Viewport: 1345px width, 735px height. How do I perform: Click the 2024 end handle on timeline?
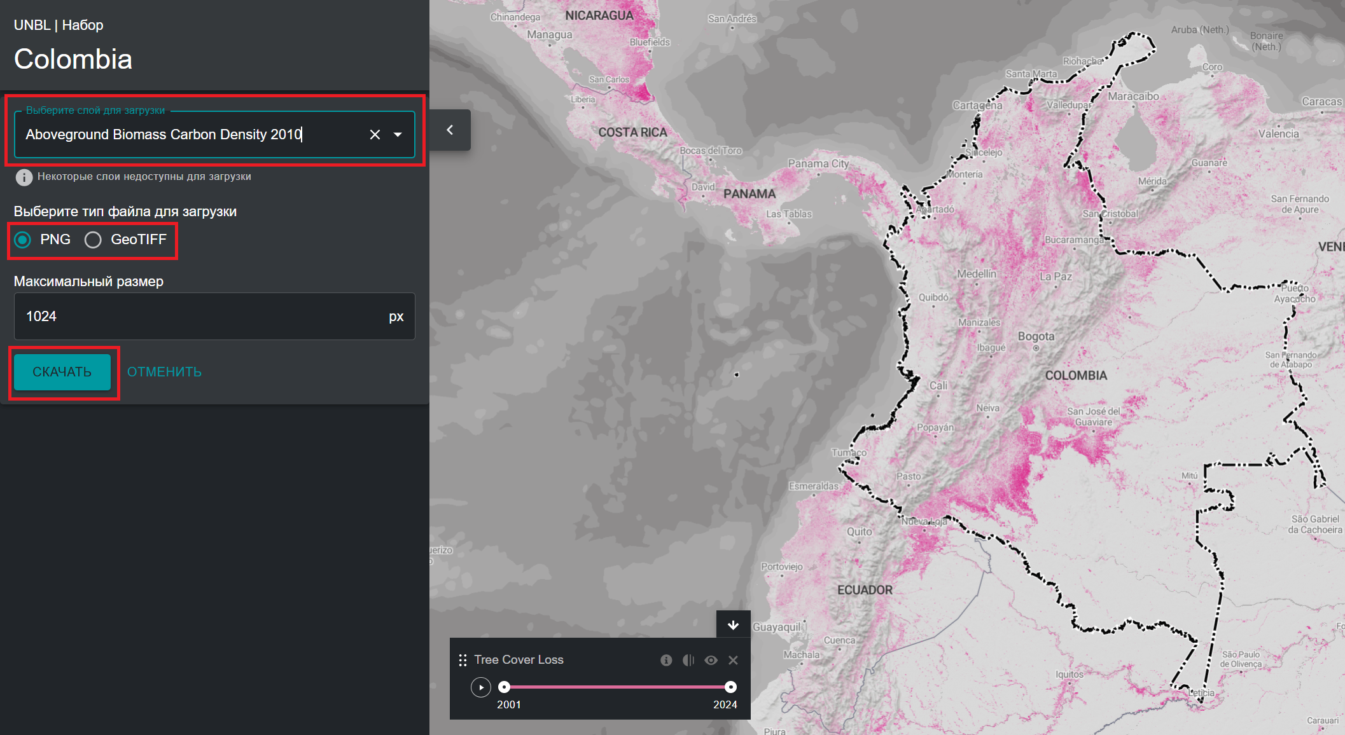731,687
